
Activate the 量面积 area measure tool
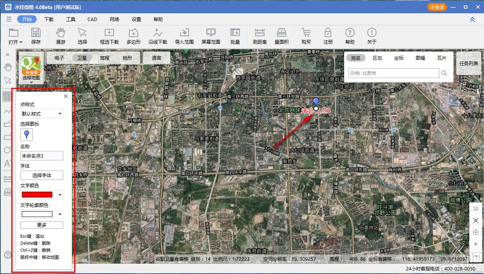[x=282, y=36]
